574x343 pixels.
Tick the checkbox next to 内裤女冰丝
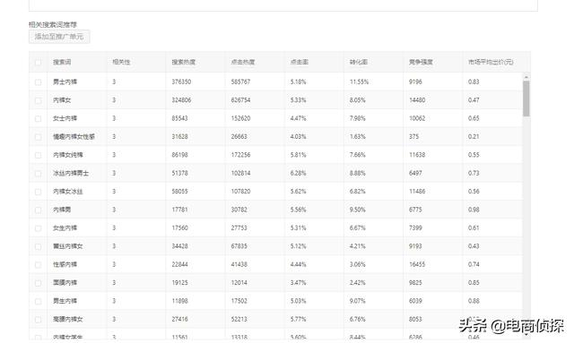38,192
